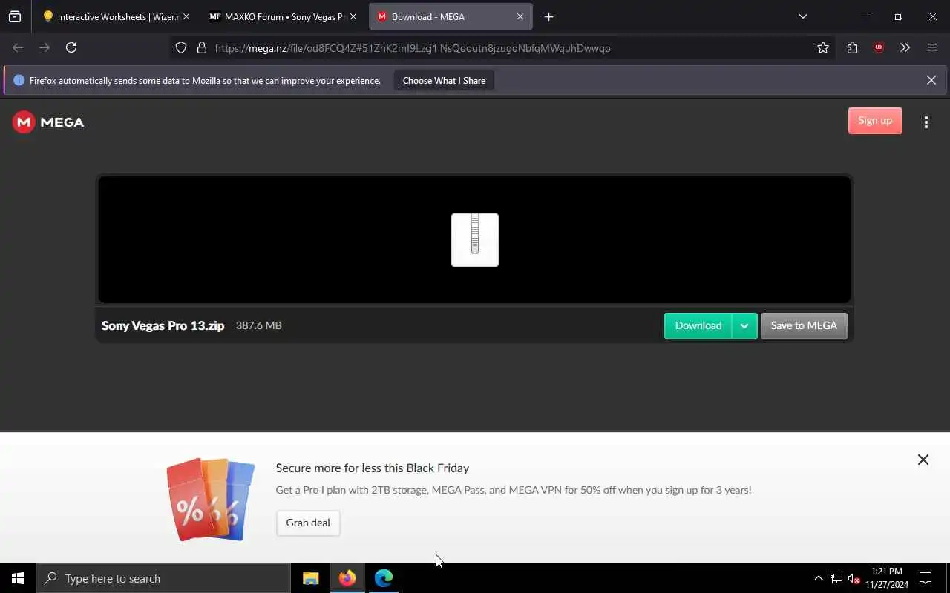Click Choose What I Share button
The width and height of the screenshot is (950, 593).
[x=444, y=81]
